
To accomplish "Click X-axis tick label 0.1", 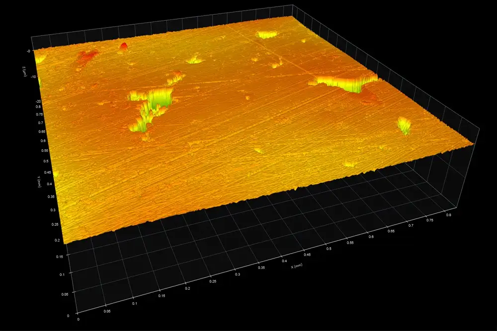I will 135,304.
